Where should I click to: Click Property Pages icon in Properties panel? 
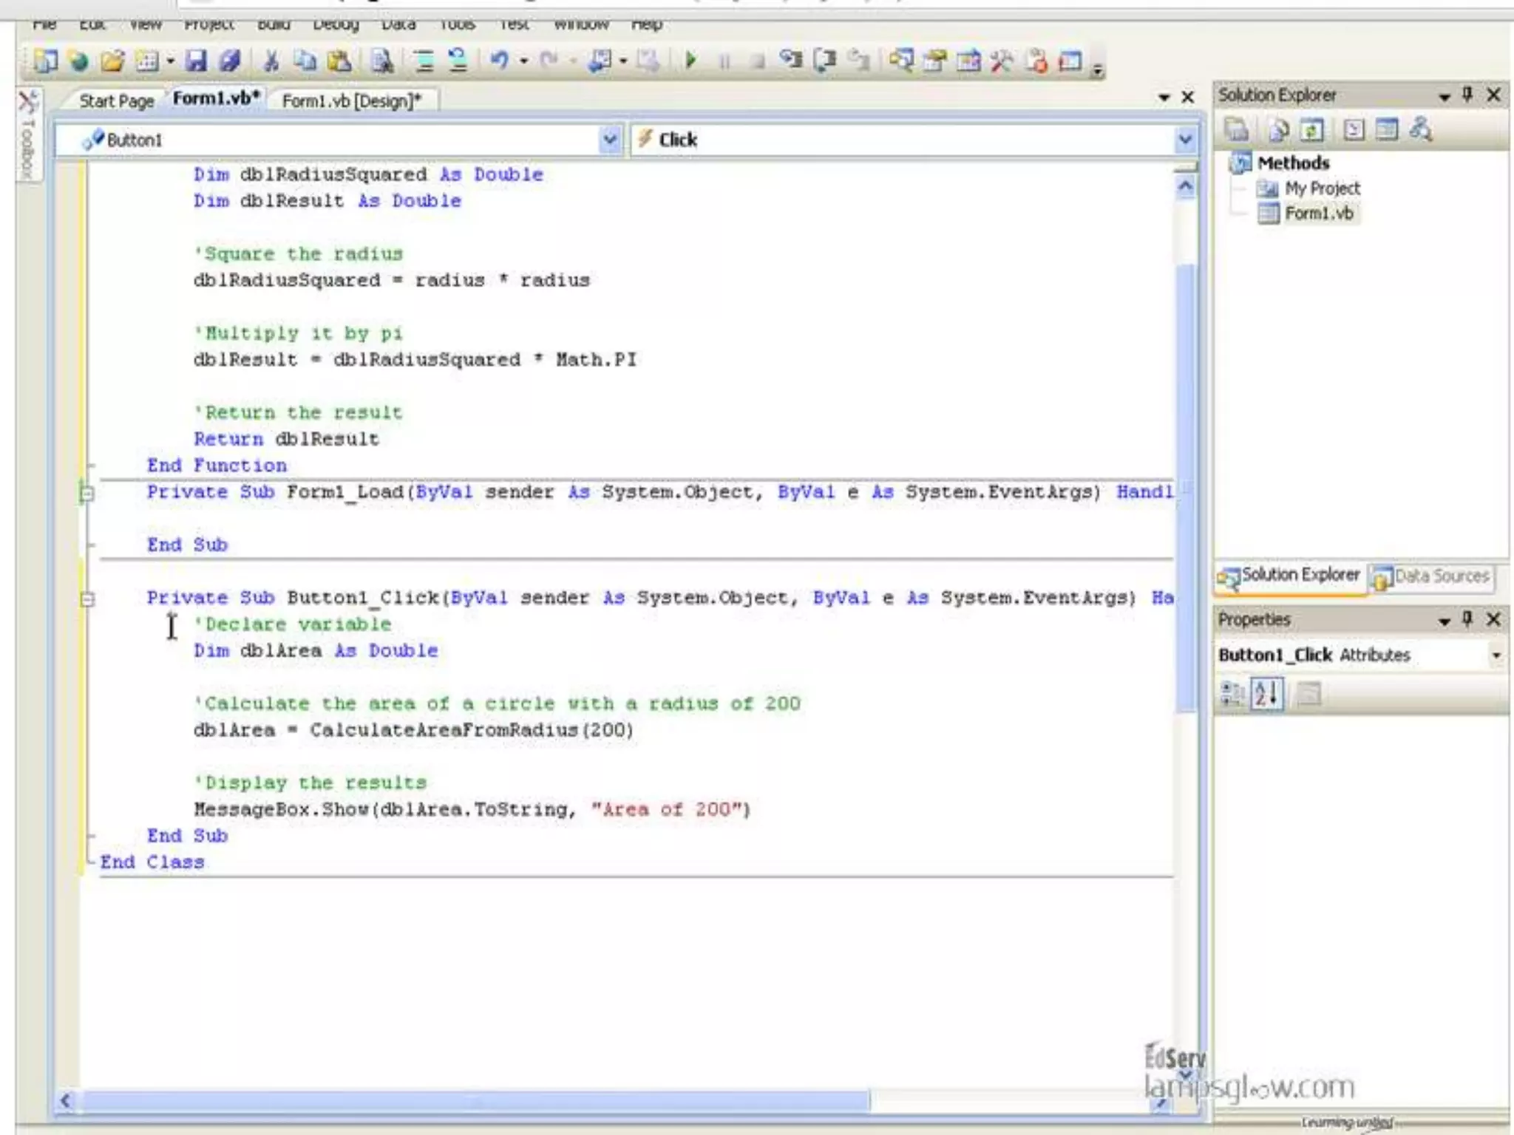(1308, 695)
